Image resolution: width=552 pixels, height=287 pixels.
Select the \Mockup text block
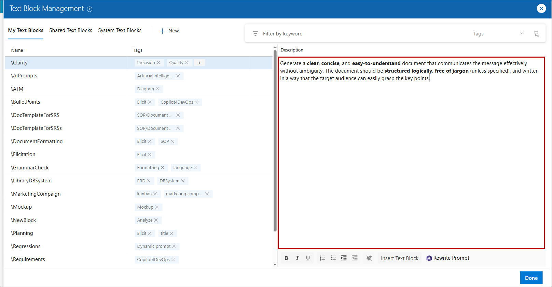[x=22, y=207]
